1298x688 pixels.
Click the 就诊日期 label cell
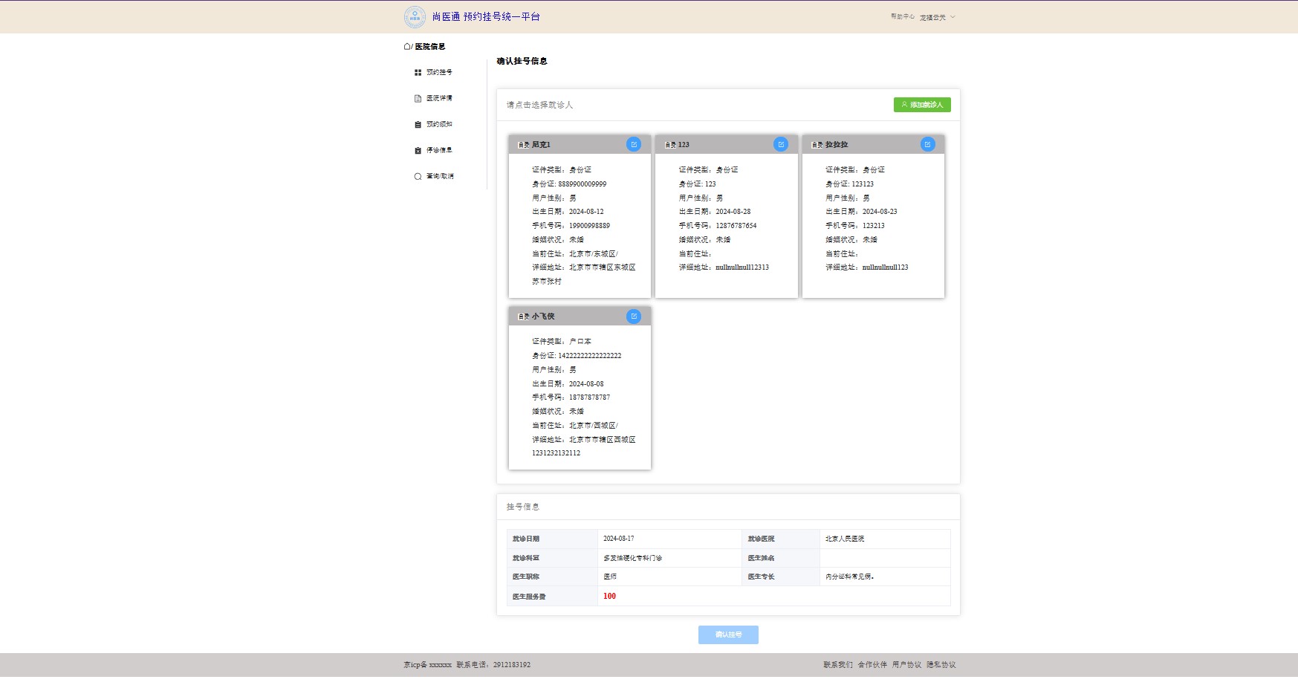point(552,539)
